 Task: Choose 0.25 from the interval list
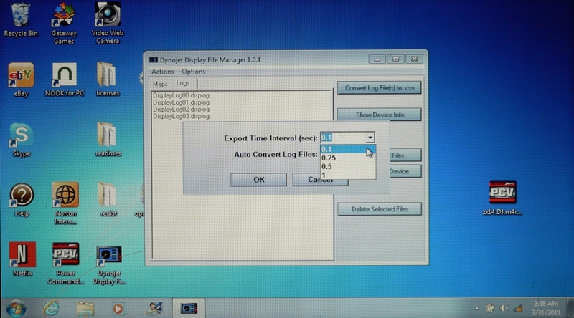329,158
